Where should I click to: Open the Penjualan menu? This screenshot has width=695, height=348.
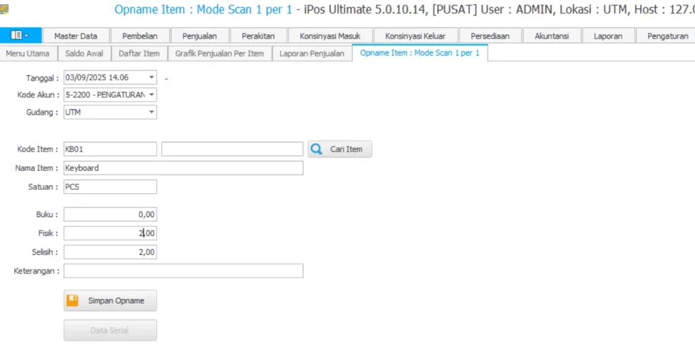click(200, 36)
